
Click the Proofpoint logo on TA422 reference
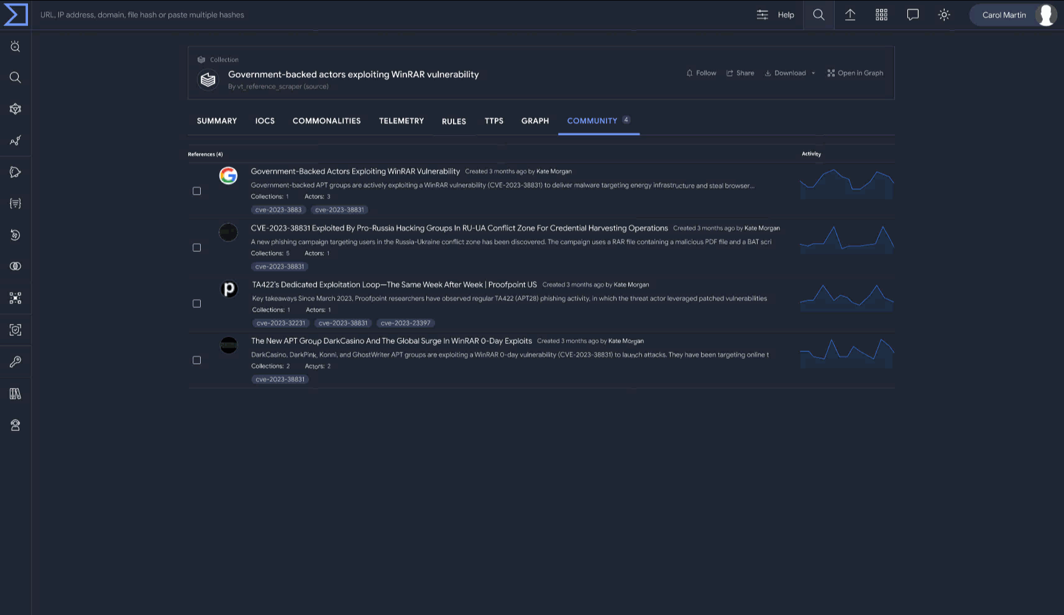click(229, 289)
